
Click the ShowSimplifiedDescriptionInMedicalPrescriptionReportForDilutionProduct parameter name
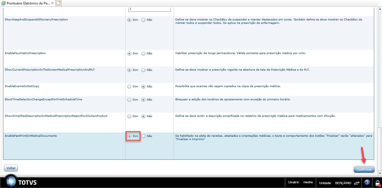pos(56,116)
